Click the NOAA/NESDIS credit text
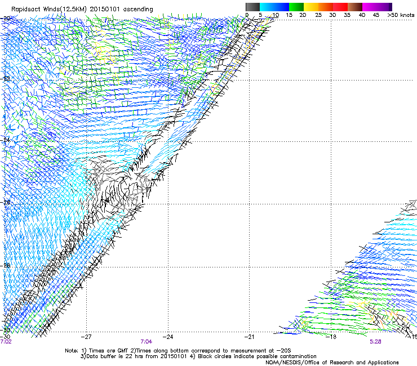This screenshot has width=417, height=366. [x=332, y=363]
